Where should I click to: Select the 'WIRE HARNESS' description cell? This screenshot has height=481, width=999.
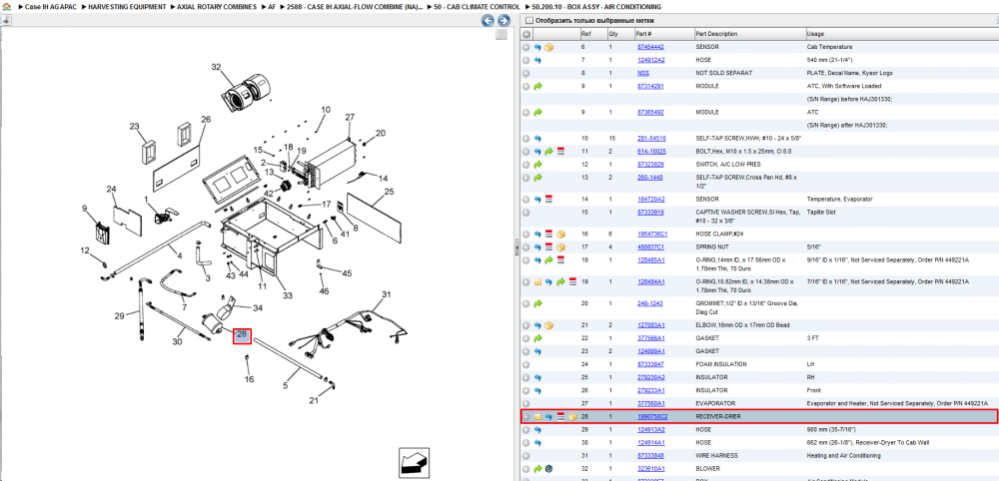click(x=716, y=455)
